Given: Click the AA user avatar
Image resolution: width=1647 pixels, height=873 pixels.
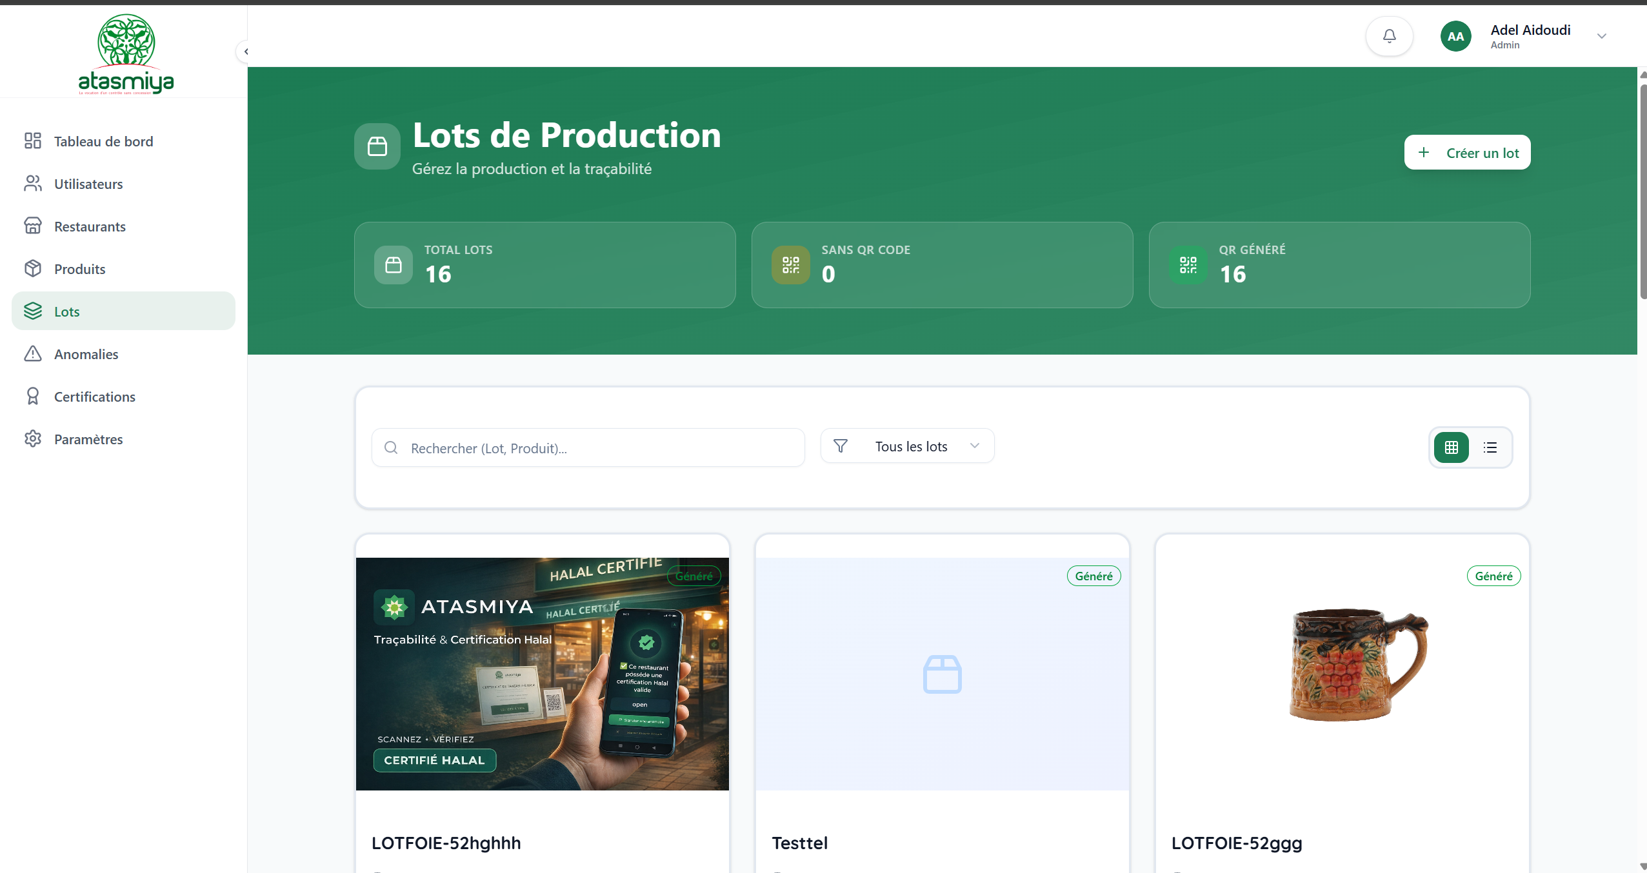Looking at the screenshot, I should point(1455,36).
